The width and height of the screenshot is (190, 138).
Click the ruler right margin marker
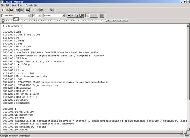click(106, 21)
